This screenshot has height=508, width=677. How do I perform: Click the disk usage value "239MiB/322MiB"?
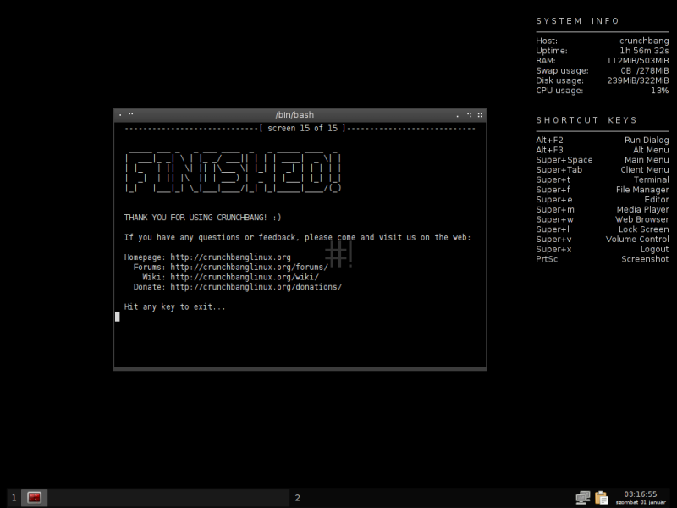click(x=638, y=80)
